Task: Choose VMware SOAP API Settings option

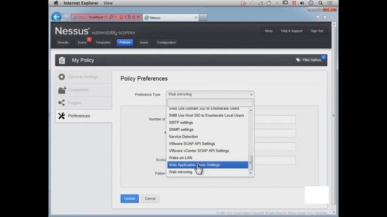Action: 207,143
